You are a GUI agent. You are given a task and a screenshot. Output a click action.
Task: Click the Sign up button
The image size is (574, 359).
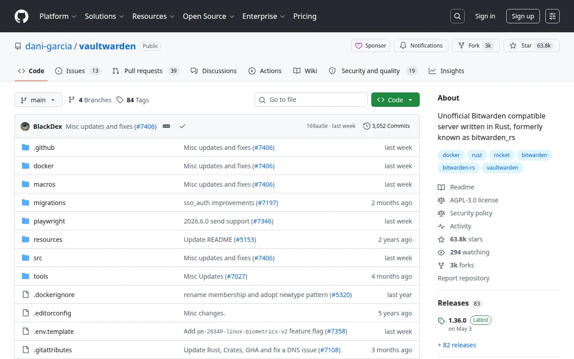pos(523,16)
